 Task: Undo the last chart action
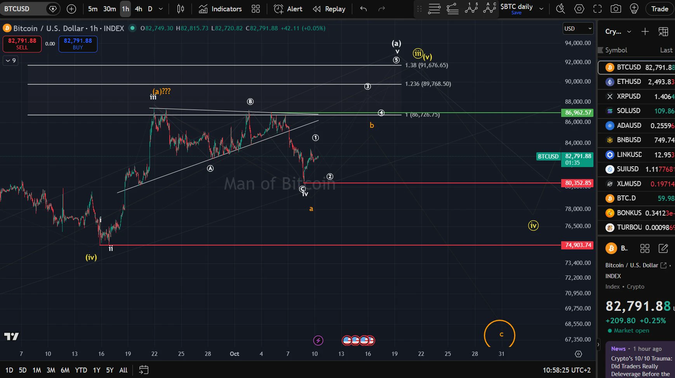click(364, 9)
